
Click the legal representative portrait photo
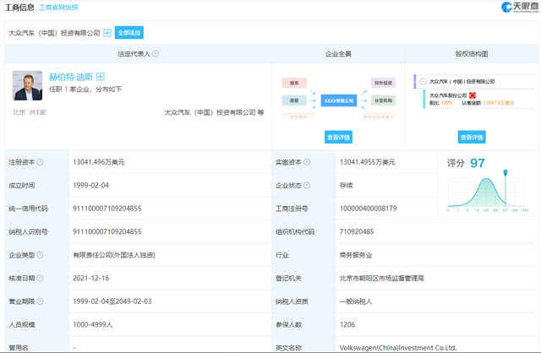(x=28, y=85)
